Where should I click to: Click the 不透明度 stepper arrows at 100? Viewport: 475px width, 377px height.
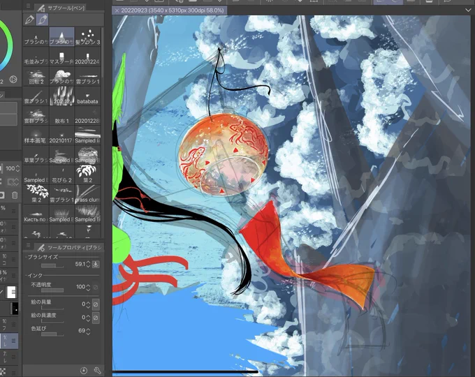click(88, 287)
